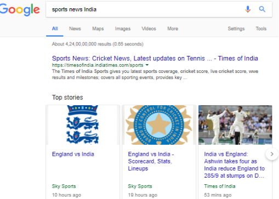This screenshot has height=199, width=279.
Task: Click the blue magnifier search icon
Action: [x=262, y=9]
